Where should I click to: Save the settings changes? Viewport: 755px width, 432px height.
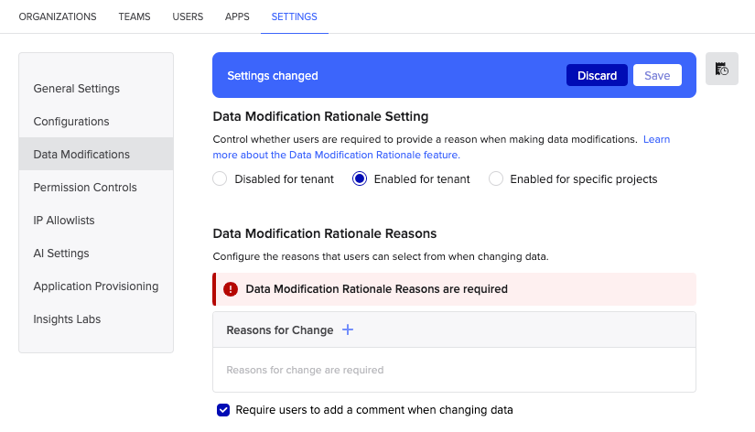[657, 76]
